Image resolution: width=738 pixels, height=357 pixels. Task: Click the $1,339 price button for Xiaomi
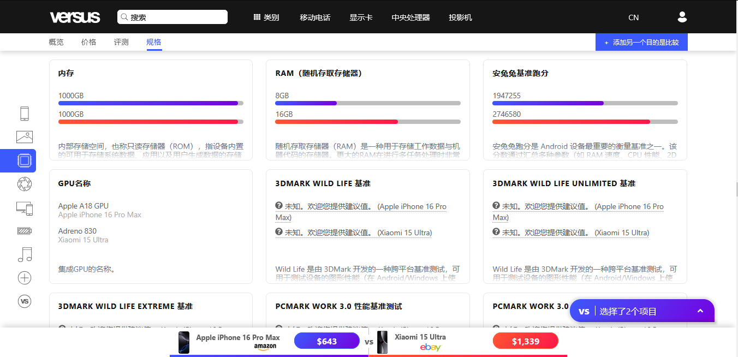526,341
